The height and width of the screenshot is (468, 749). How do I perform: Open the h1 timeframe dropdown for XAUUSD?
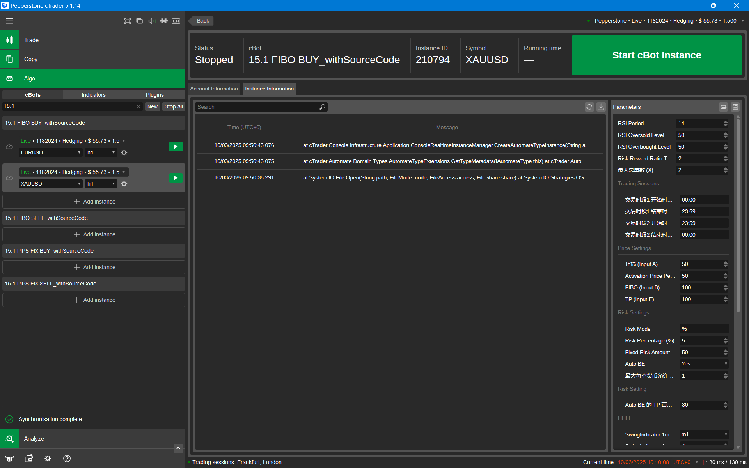tap(101, 184)
